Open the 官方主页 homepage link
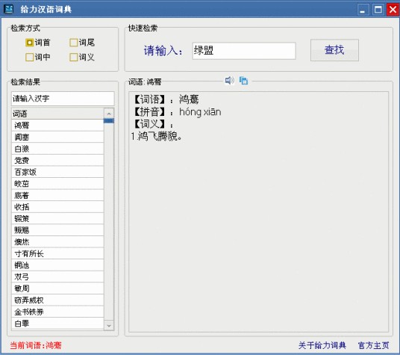Image resolution: width=400 pixels, height=355 pixels. [x=373, y=345]
